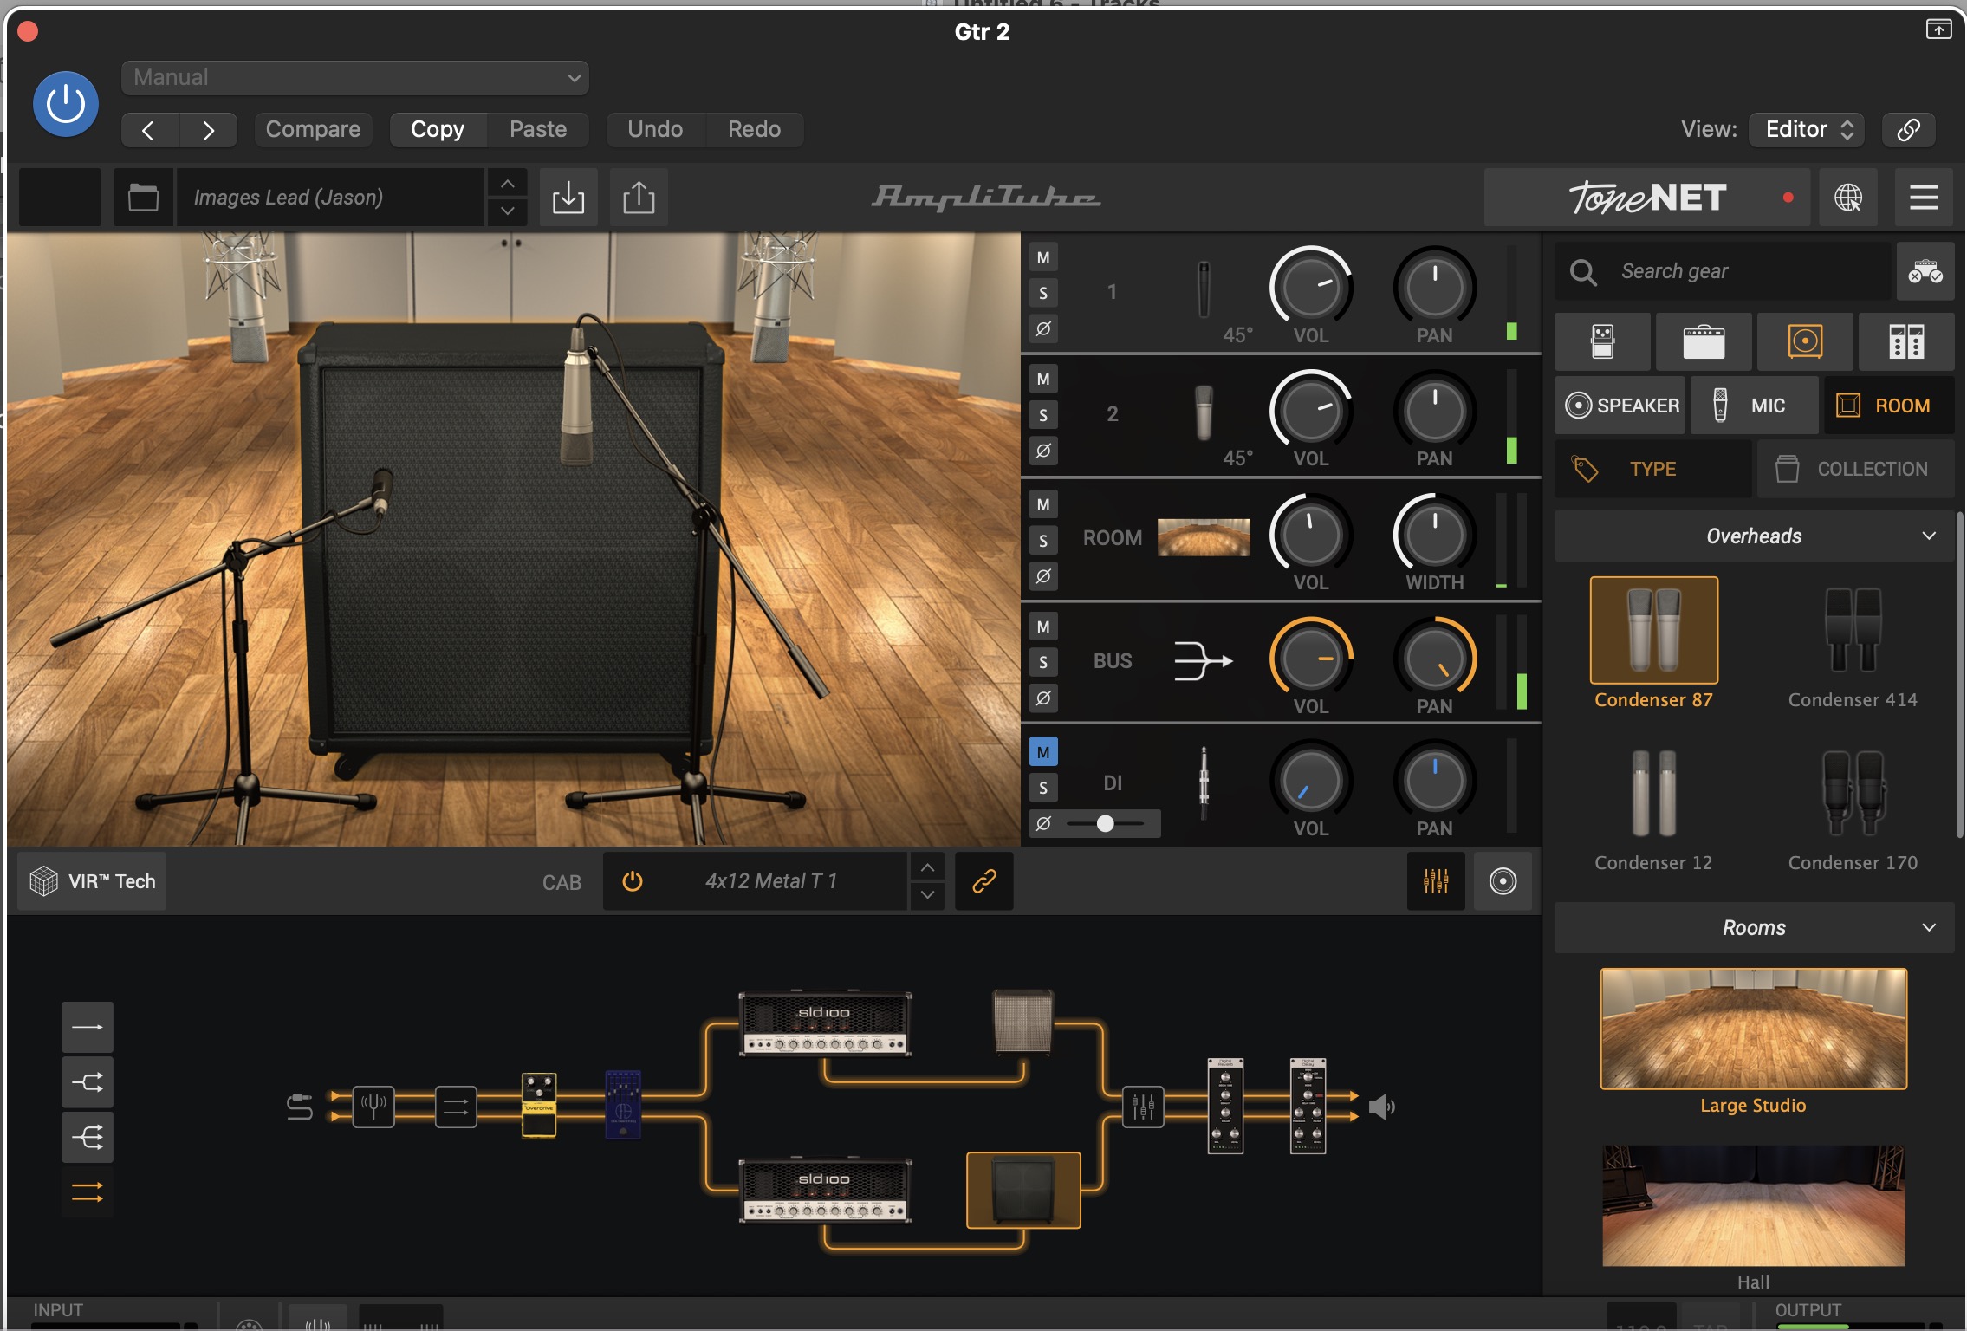This screenshot has width=1967, height=1331.
Task: Click the BUS PAN knob
Action: [x=1435, y=659]
